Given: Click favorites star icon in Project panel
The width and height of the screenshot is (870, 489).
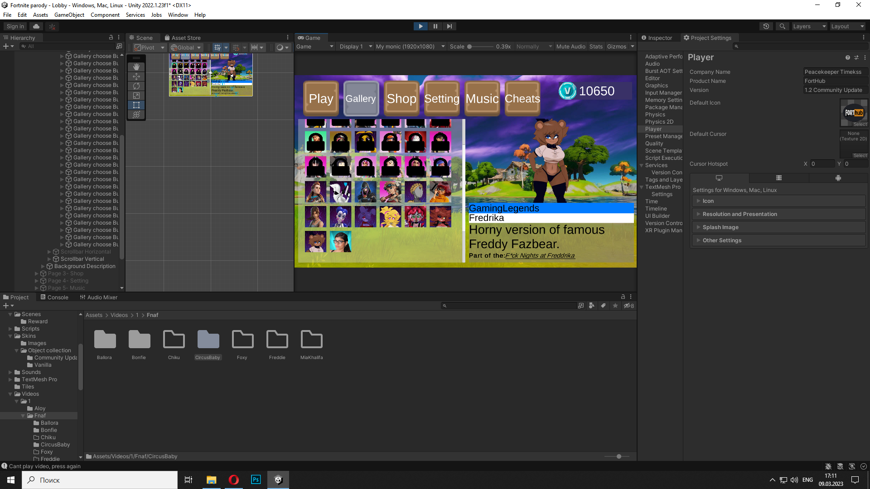Looking at the screenshot, I should tap(615, 306).
